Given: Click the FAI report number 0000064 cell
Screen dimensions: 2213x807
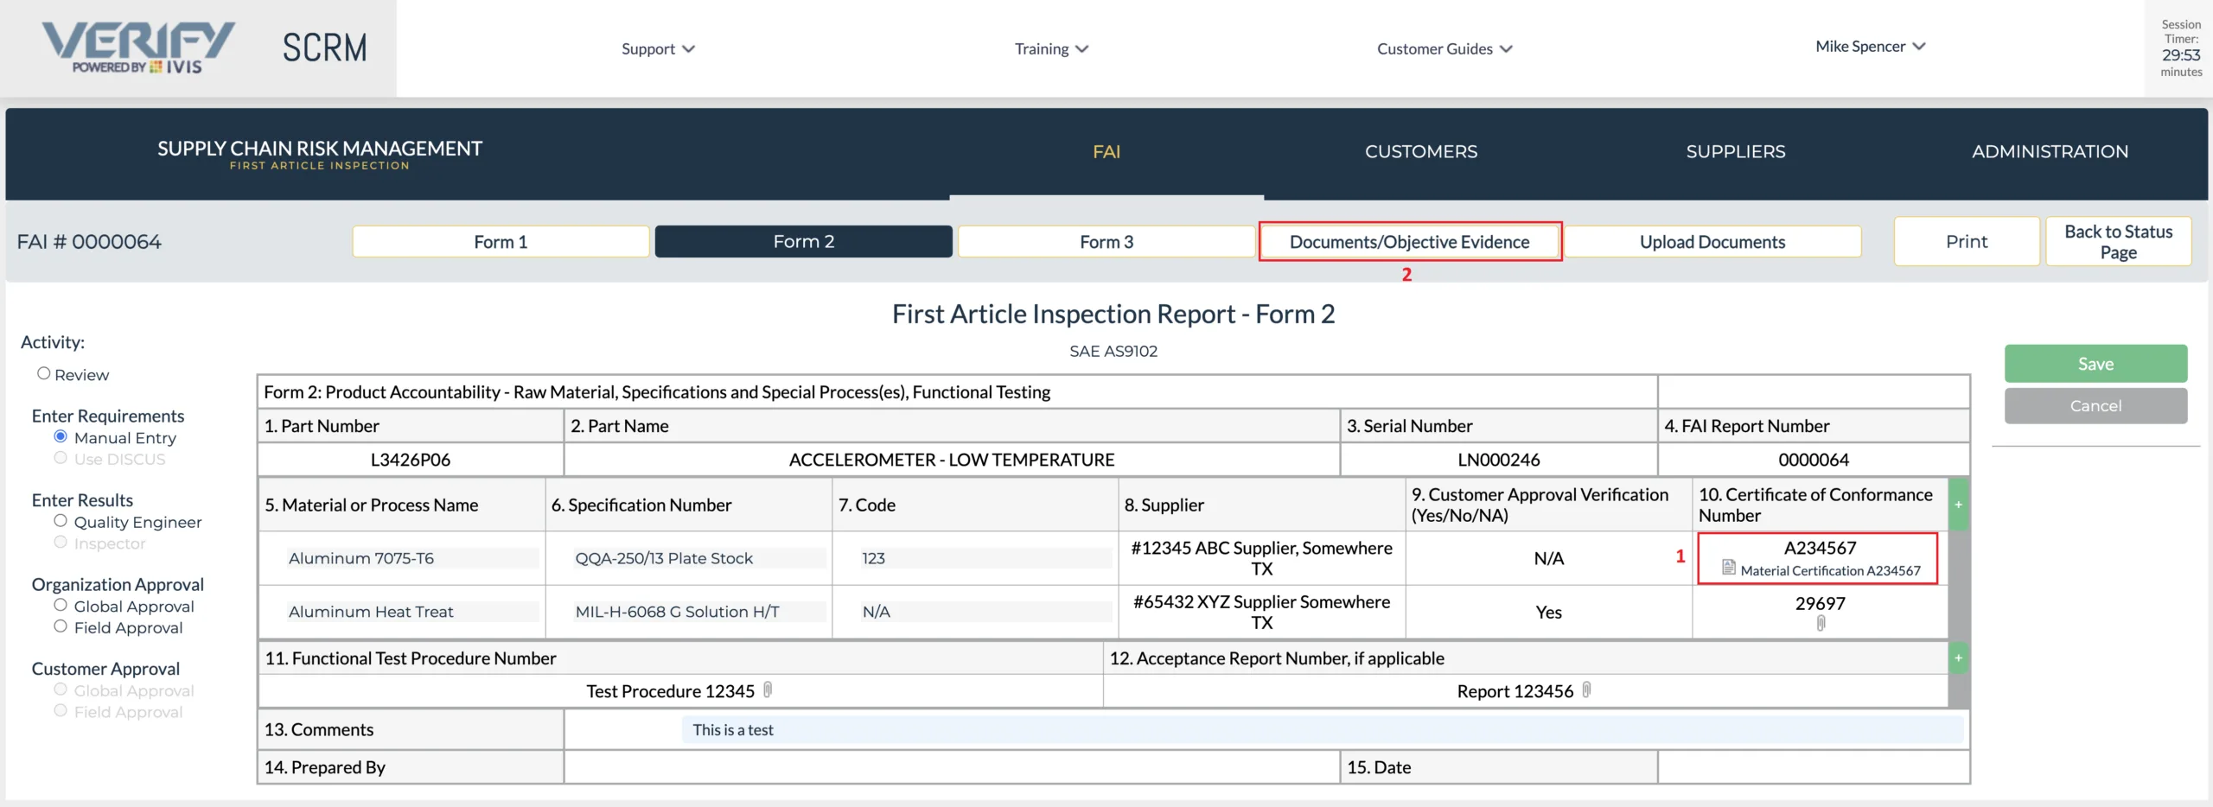Looking at the screenshot, I should point(1814,460).
